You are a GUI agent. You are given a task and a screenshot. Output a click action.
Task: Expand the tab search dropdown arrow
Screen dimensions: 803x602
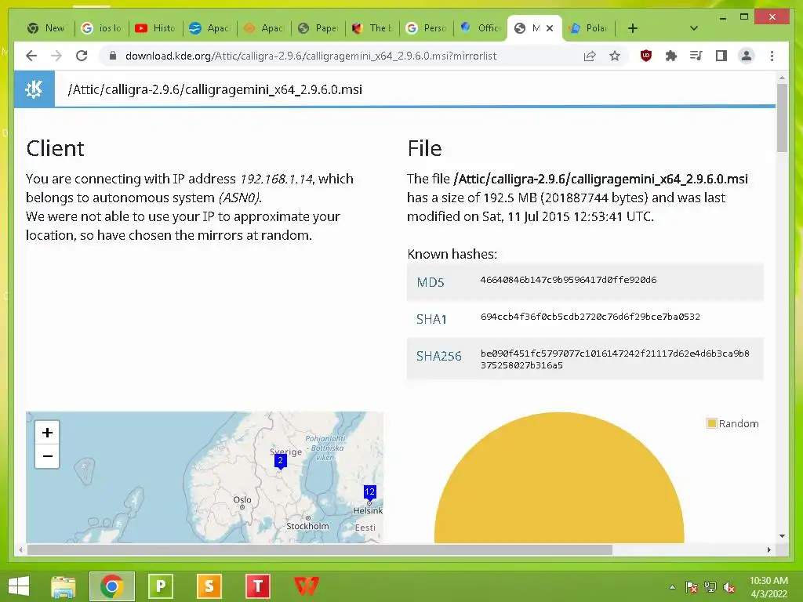click(x=694, y=28)
